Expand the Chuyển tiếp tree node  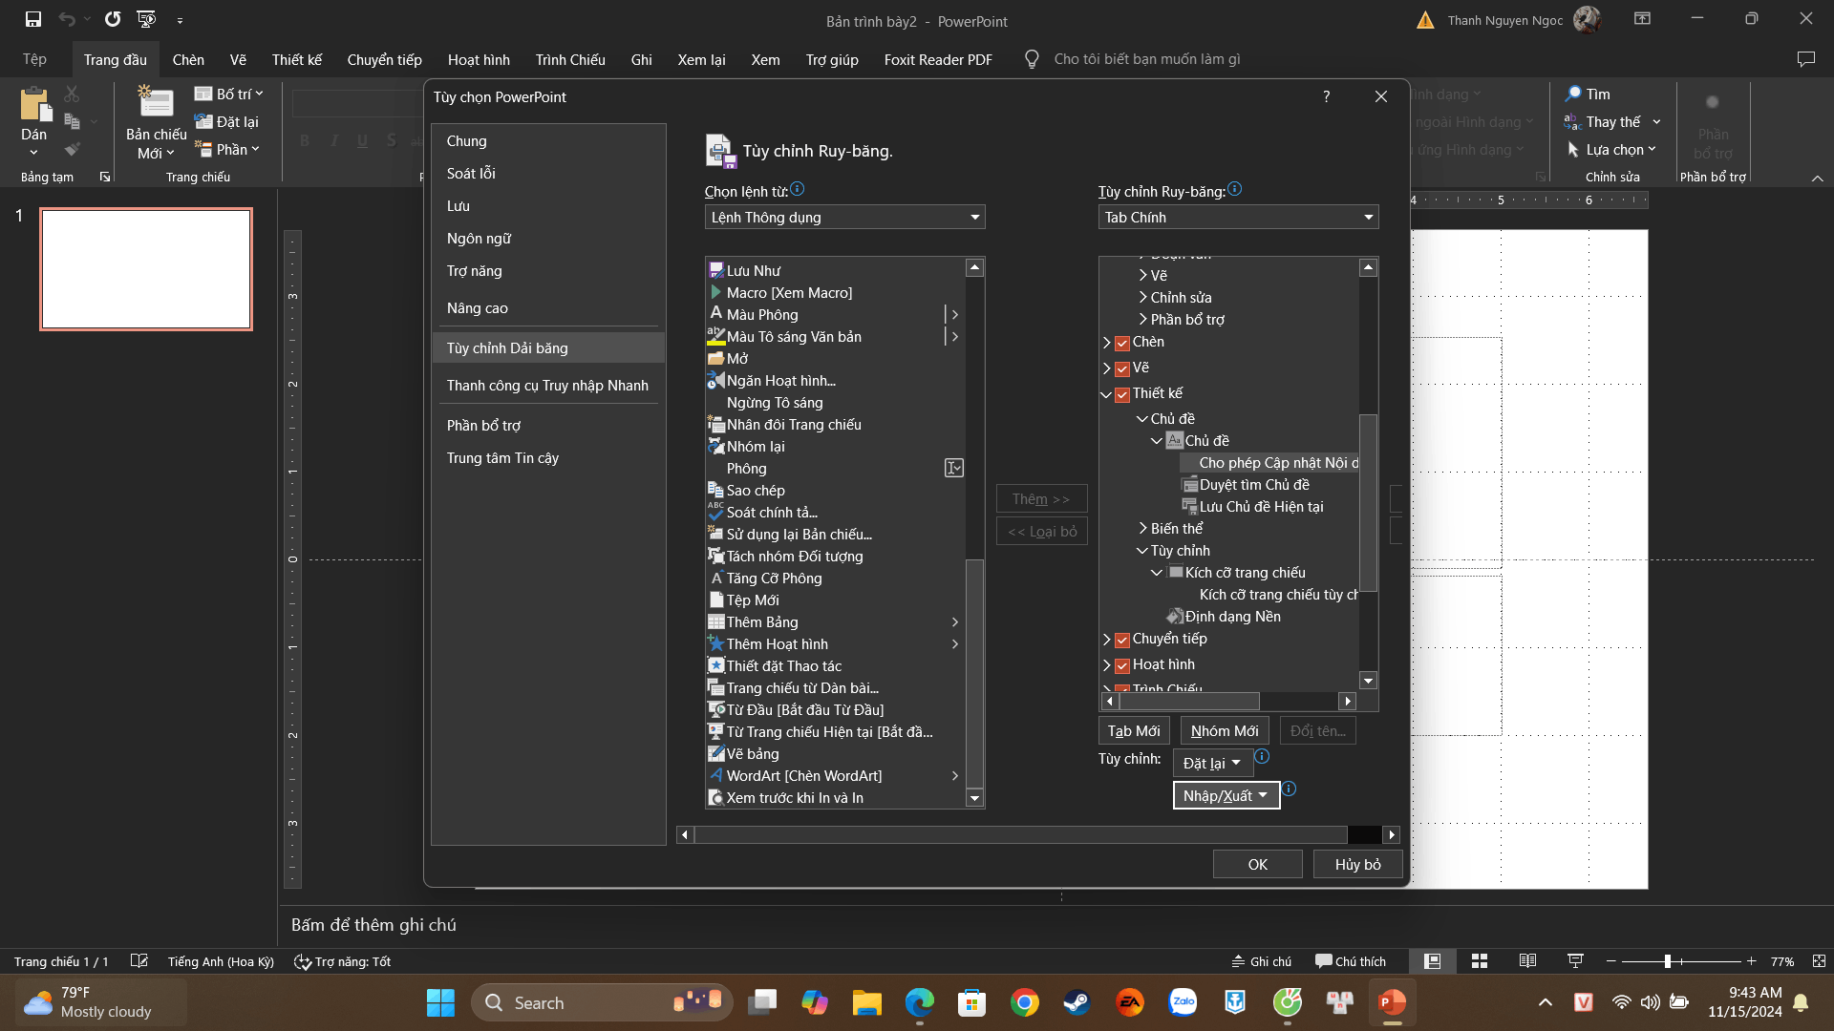click(1107, 640)
